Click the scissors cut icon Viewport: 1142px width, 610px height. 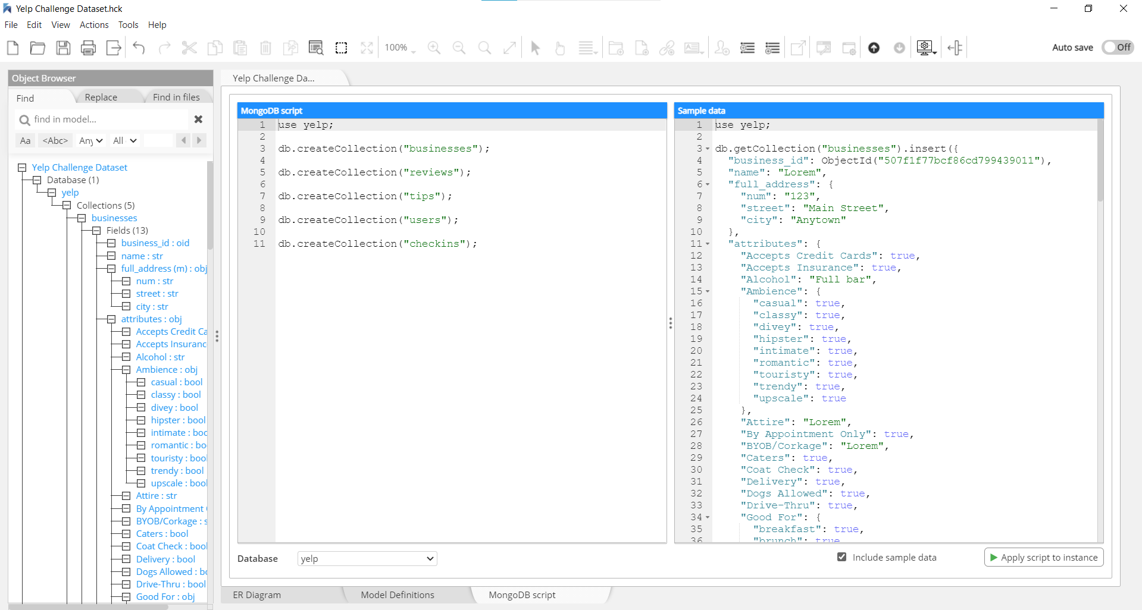pyautogui.click(x=189, y=48)
